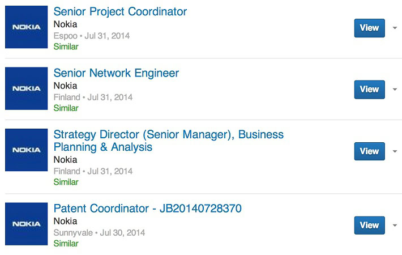Show Similar jobs for Senior Network Engineer
This screenshot has width=402, height=255.
66,108
